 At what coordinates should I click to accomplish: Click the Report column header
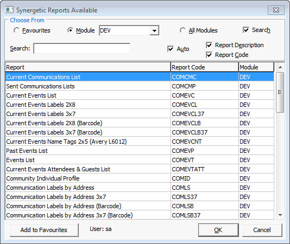tap(88, 67)
